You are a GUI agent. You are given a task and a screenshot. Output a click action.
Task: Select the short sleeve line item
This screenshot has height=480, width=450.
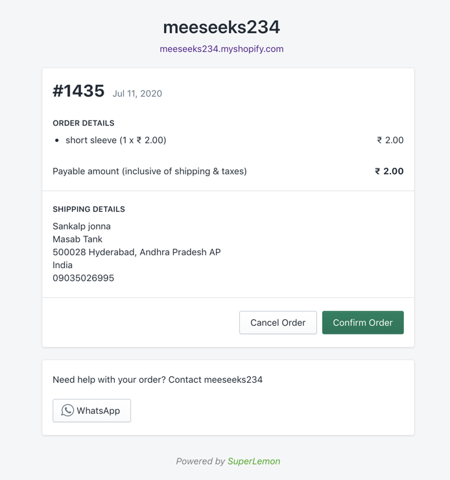116,140
